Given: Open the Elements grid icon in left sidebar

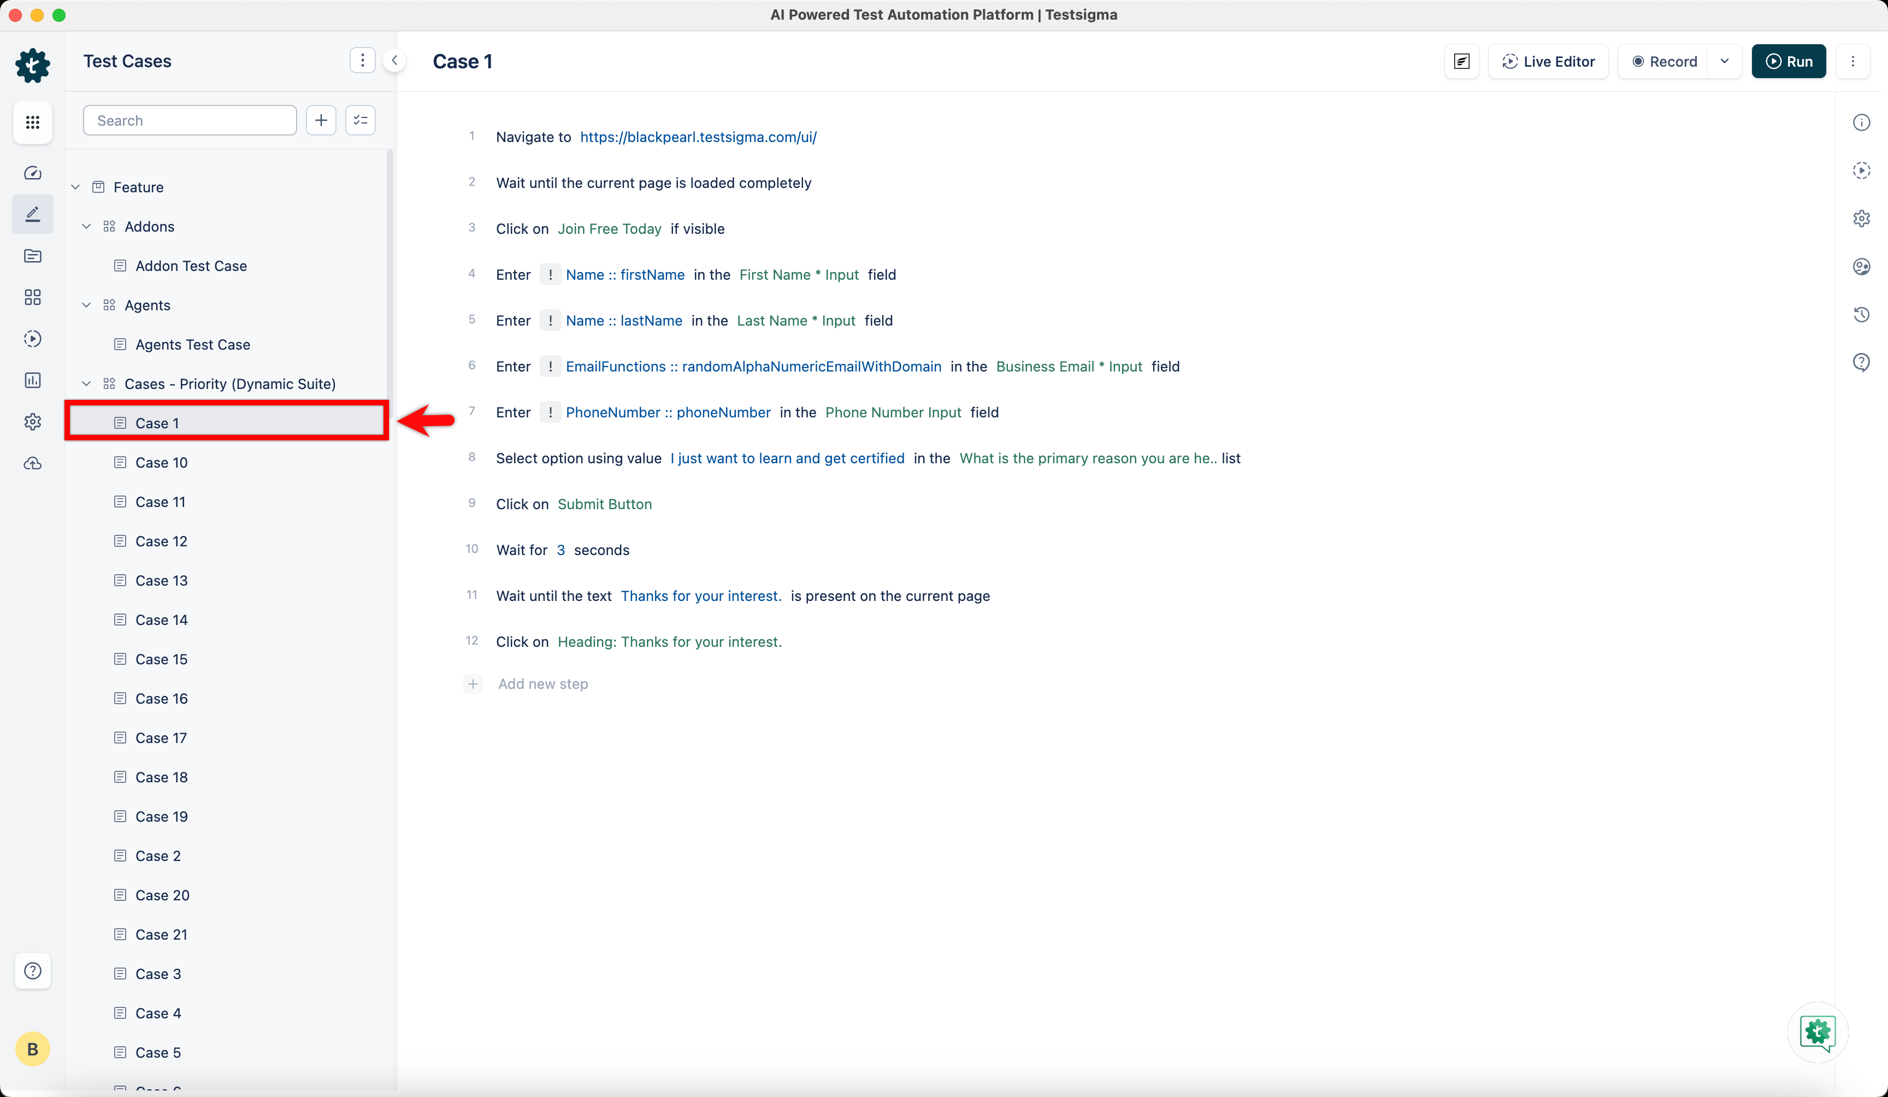Looking at the screenshot, I should (32, 297).
